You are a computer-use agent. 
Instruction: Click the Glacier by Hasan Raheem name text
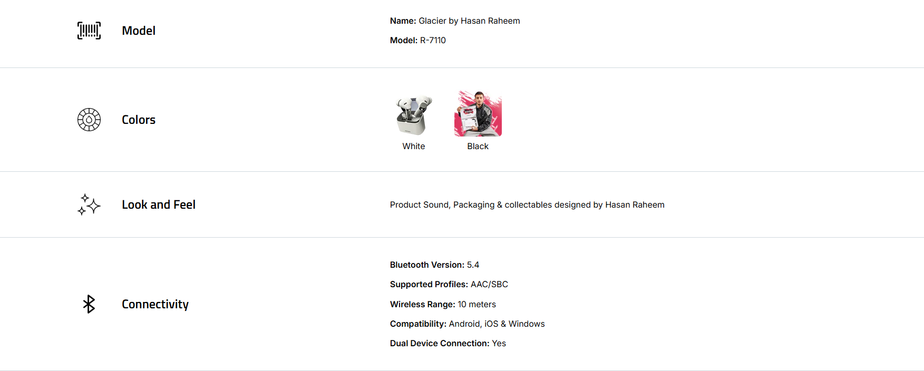coord(469,21)
